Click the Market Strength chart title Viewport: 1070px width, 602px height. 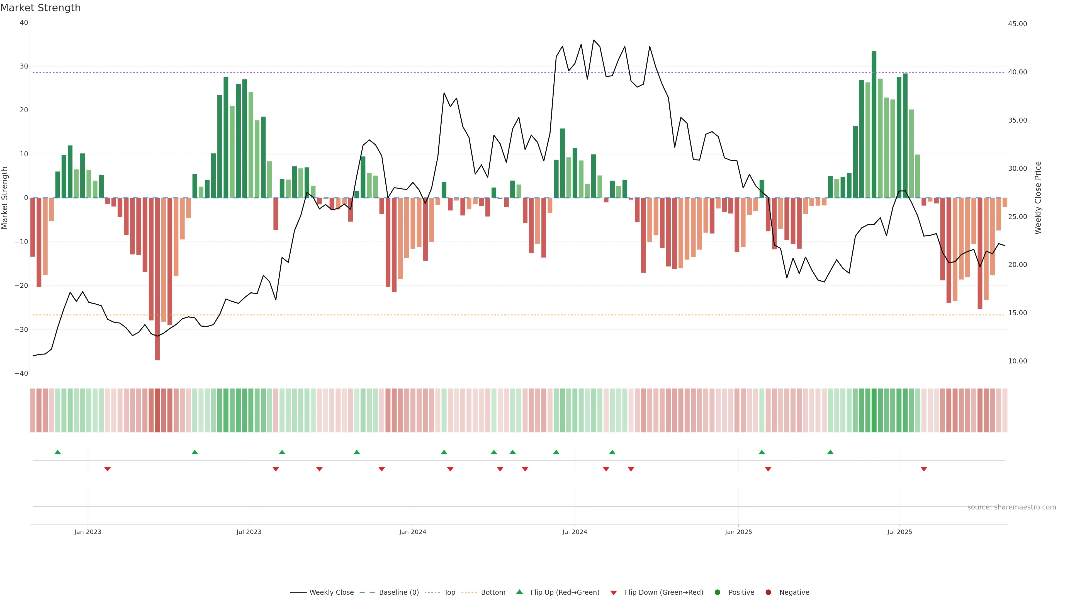(x=41, y=8)
